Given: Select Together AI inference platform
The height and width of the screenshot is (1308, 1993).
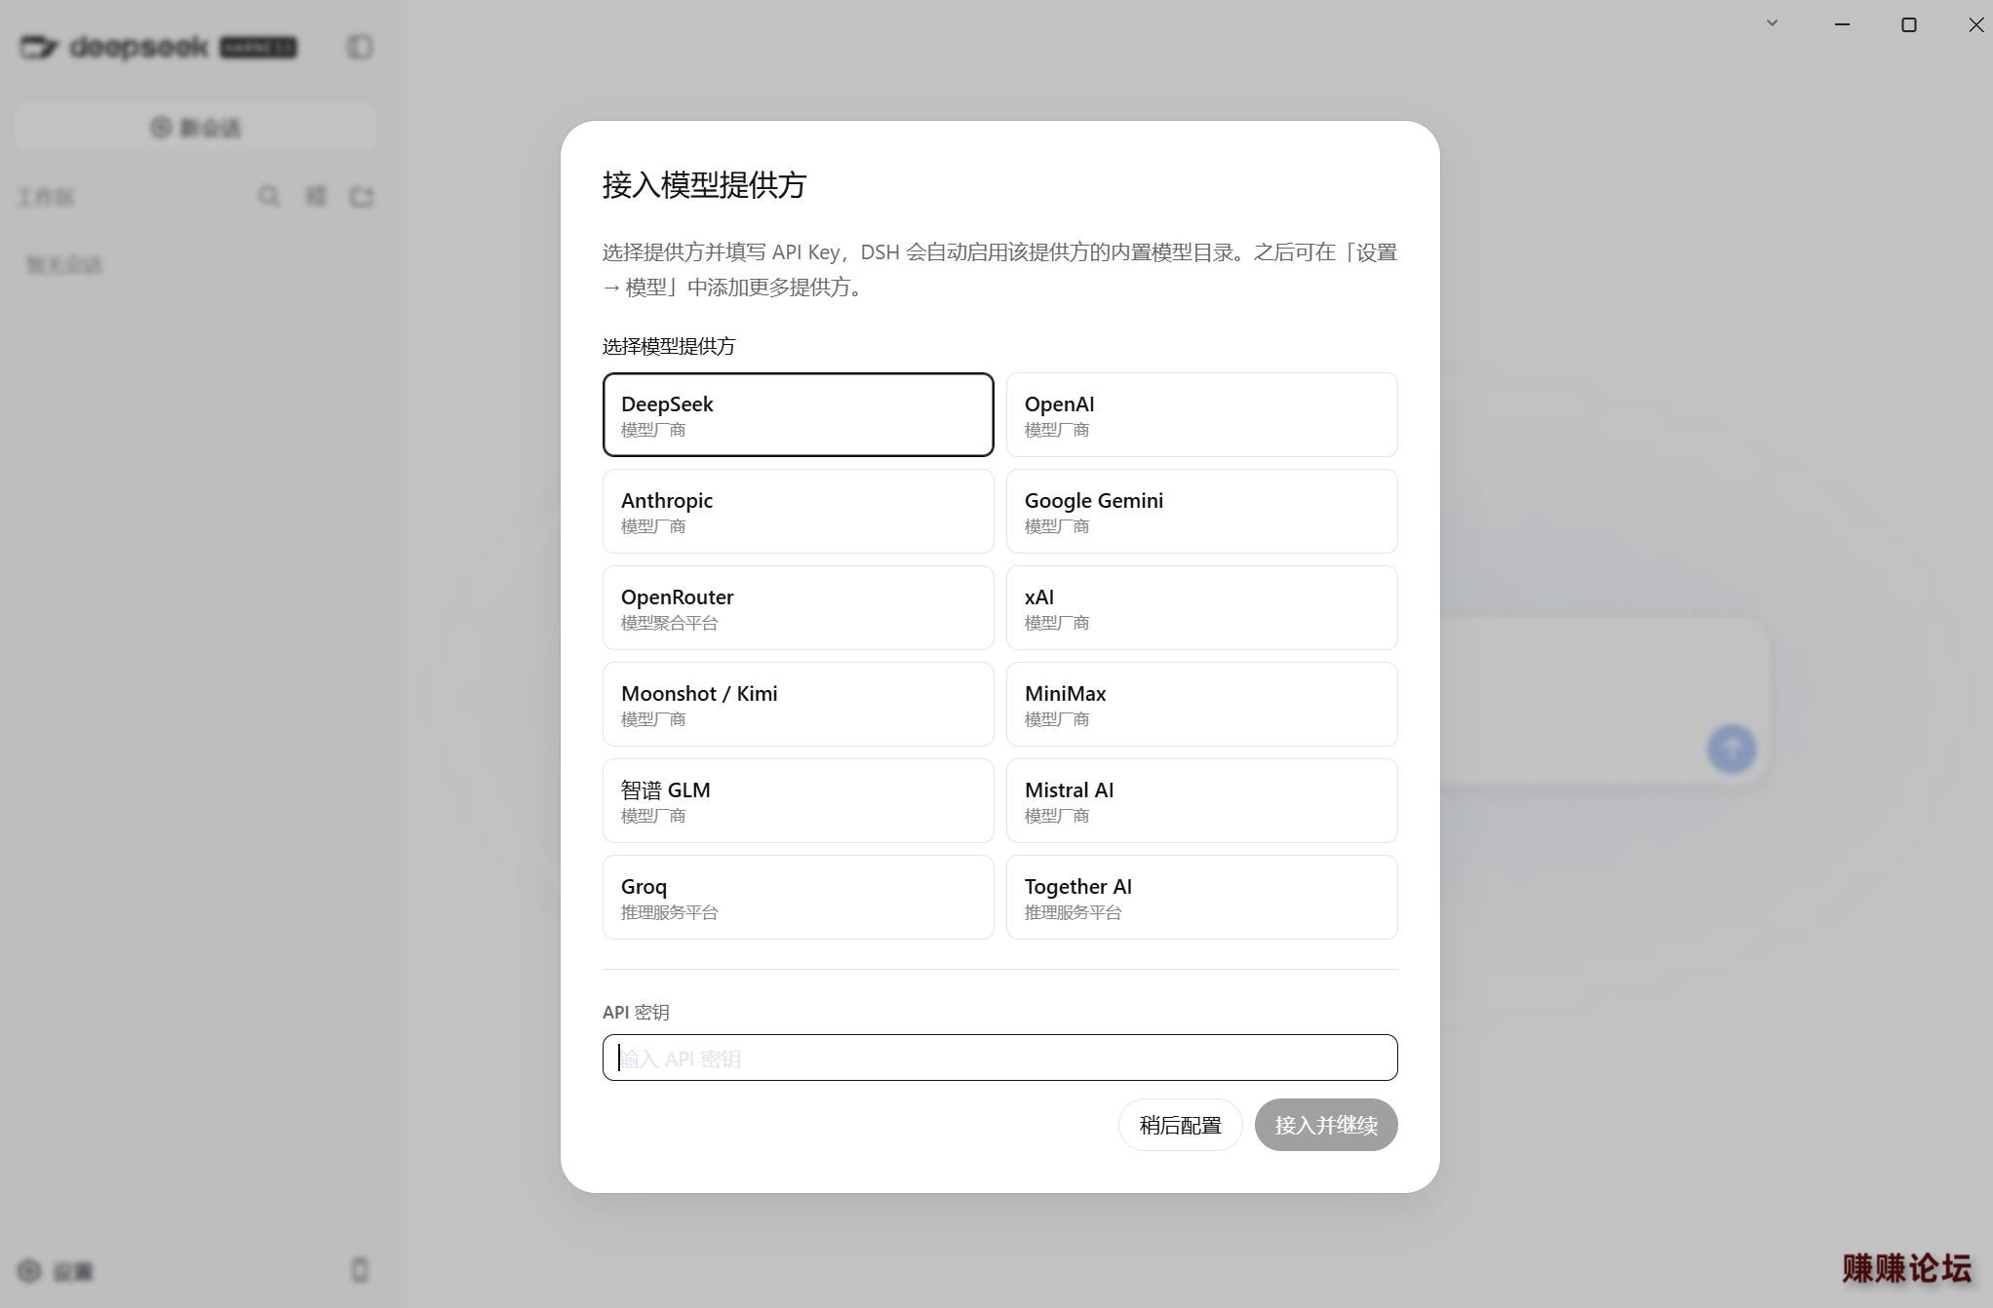Looking at the screenshot, I should click(x=1201, y=897).
